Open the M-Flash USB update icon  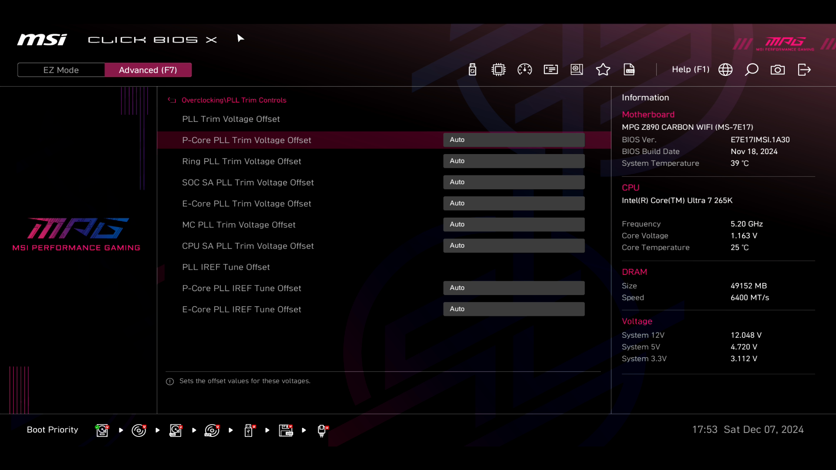click(x=472, y=70)
